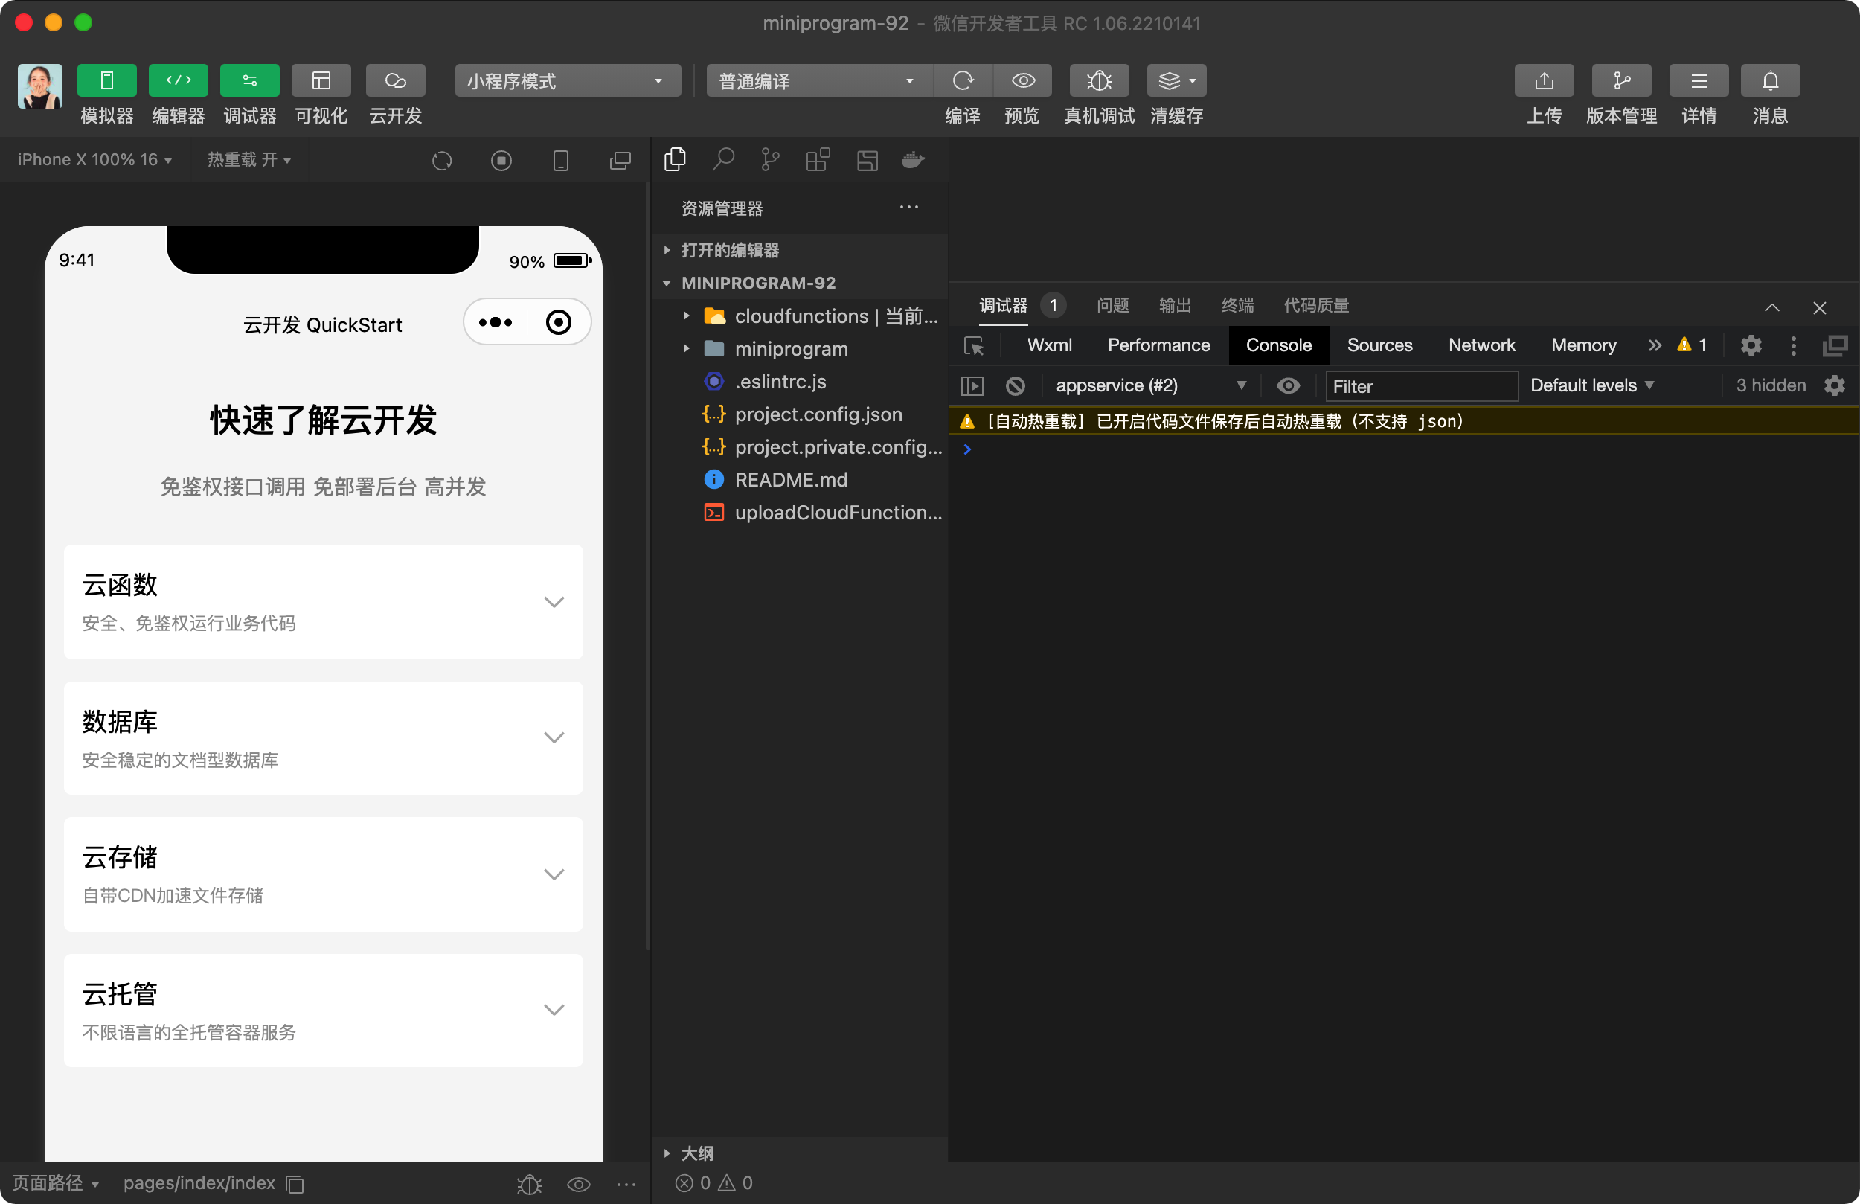Click the Docker whale icon
The height and width of the screenshot is (1204, 1860).
click(x=913, y=160)
